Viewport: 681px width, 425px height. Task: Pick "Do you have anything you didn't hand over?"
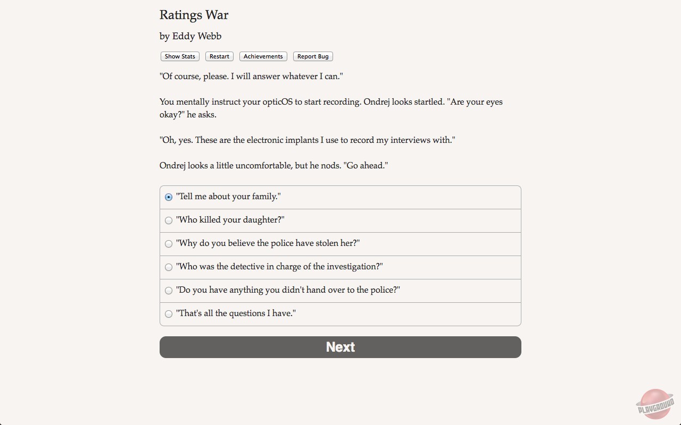click(169, 290)
